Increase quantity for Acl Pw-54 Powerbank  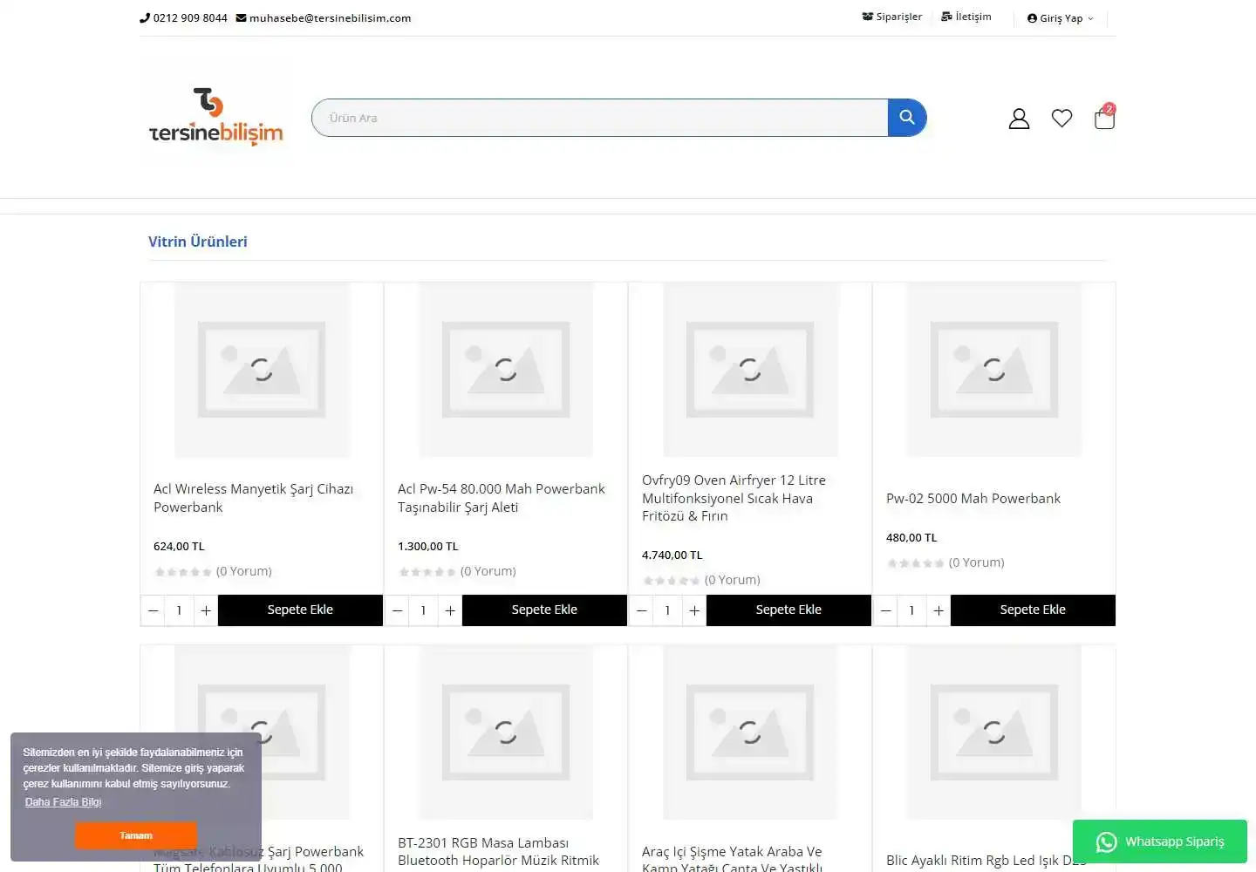450,610
